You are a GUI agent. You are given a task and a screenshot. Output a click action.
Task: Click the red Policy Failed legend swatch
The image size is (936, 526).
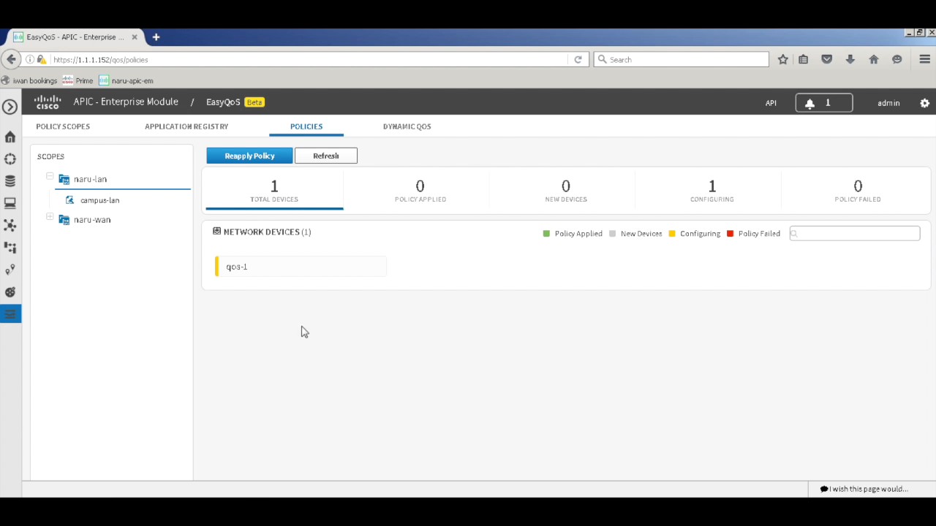click(x=730, y=234)
